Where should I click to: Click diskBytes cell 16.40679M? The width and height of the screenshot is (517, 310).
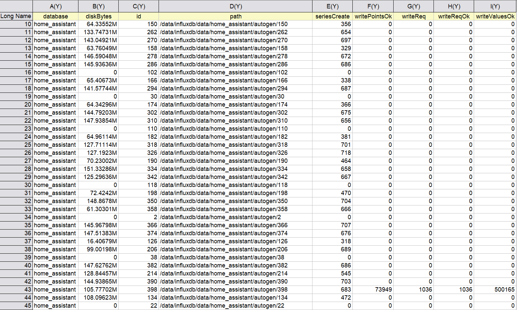point(98,241)
